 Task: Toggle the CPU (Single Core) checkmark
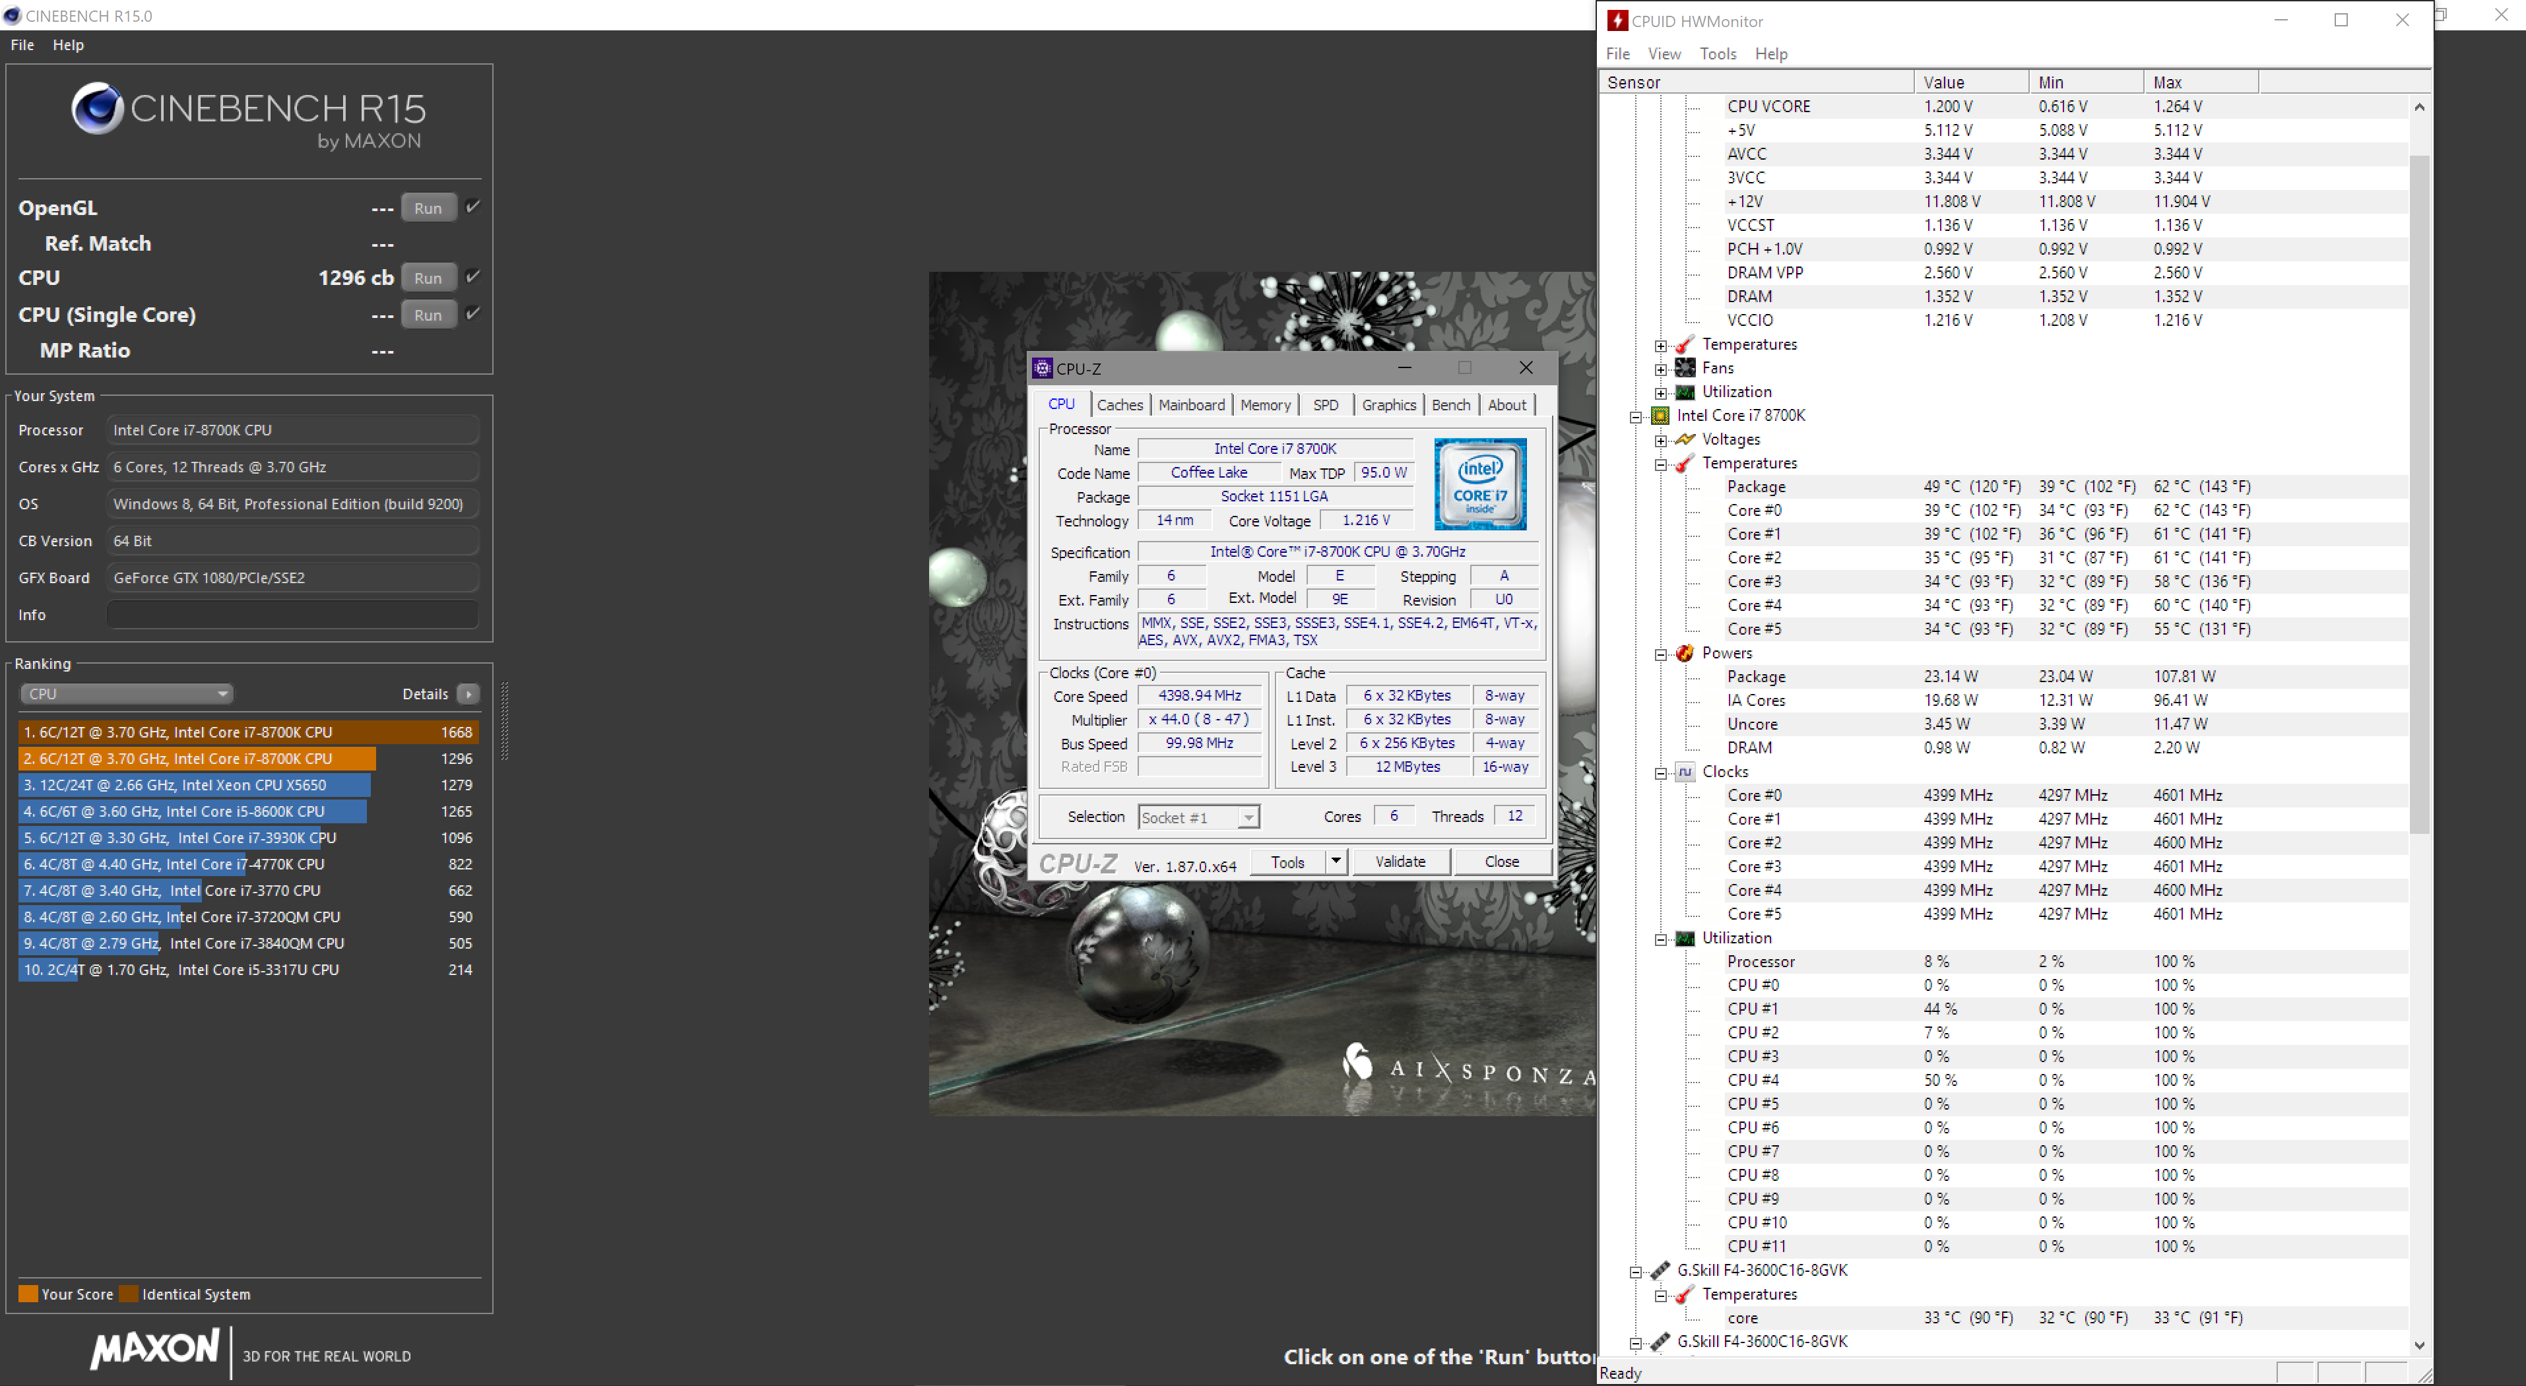pos(472,313)
